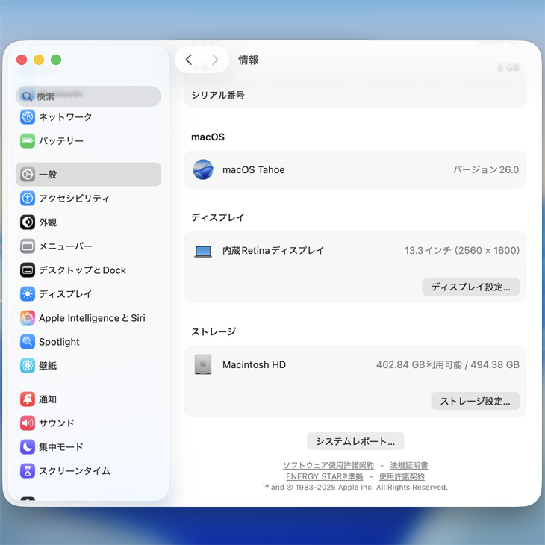Image resolution: width=545 pixels, height=545 pixels.
Task: Click the search (検索) field in sidebar
Action: pyautogui.click(x=88, y=96)
